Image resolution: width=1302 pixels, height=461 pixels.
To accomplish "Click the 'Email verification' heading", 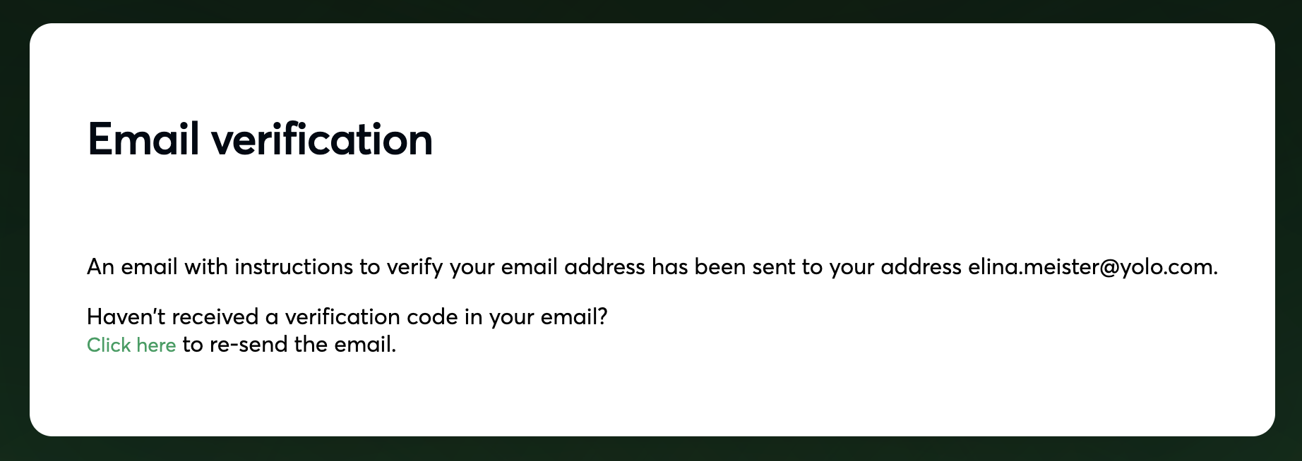I will tap(260, 139).
